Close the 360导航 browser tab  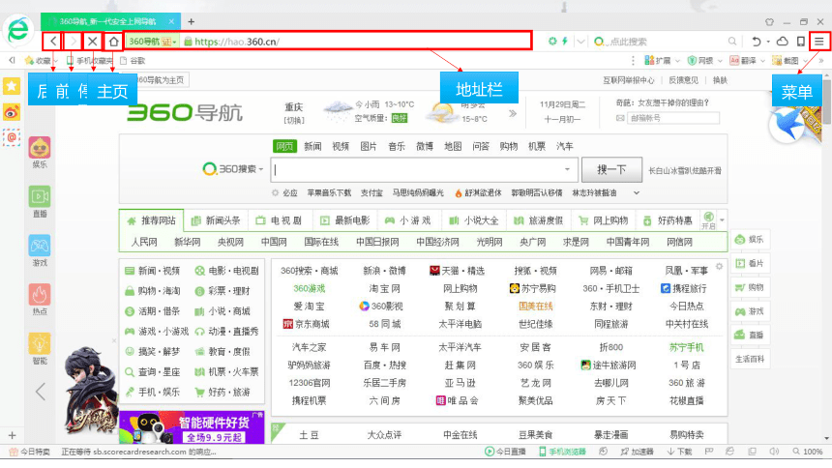[x=171, y=21]
